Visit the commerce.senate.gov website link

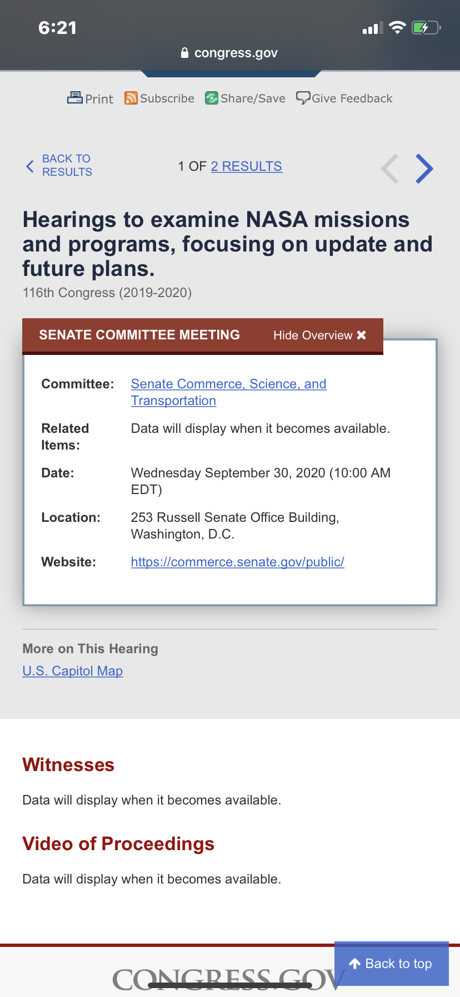click(238, 562)
